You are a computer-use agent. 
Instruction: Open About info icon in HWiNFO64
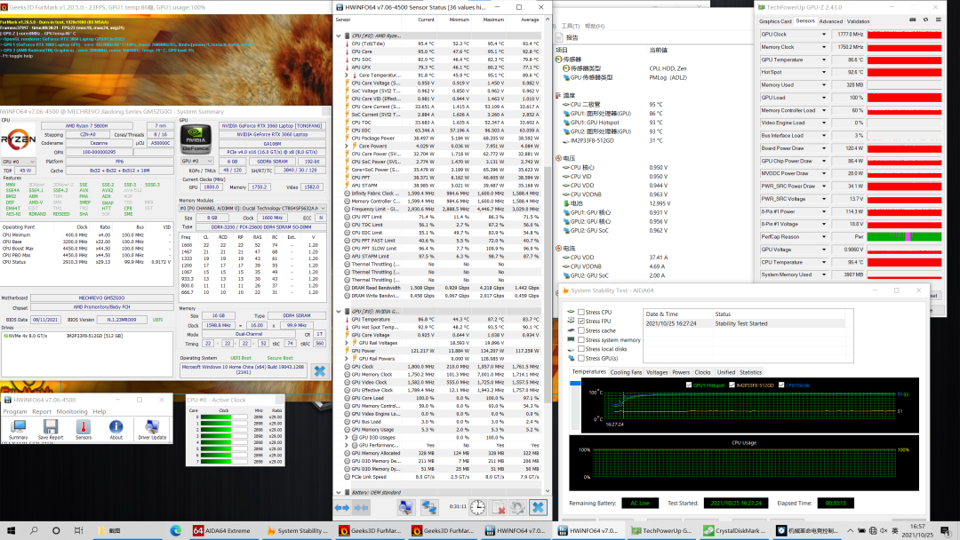pos(116,429)
